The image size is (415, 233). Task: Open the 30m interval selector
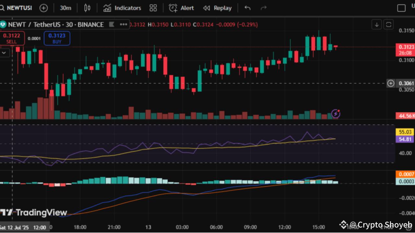pyautogui.click(x=65, y=8)
